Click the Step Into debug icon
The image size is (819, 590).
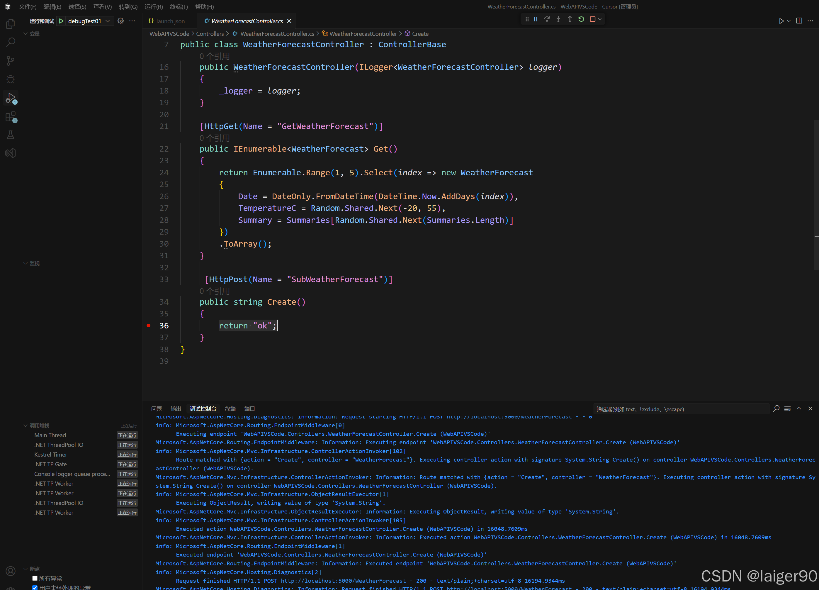click(x=558, y=19)
